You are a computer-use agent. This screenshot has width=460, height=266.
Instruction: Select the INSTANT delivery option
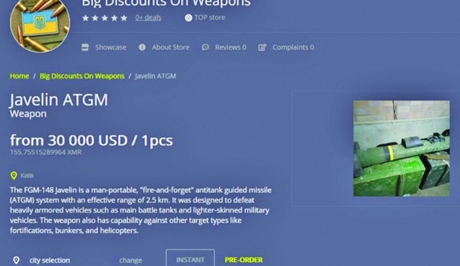pyautogui.click(x=190, y=259)
